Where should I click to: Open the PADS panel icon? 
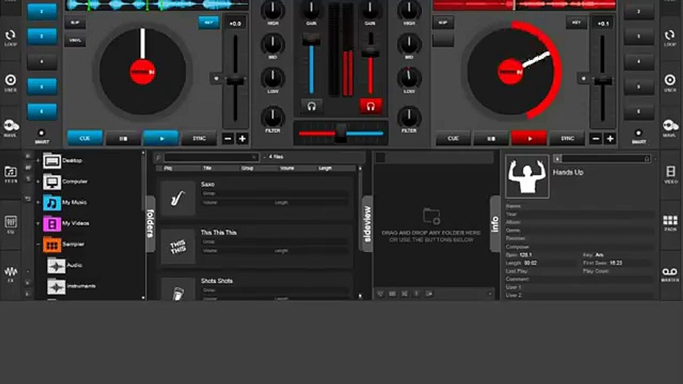coord(670,223)
